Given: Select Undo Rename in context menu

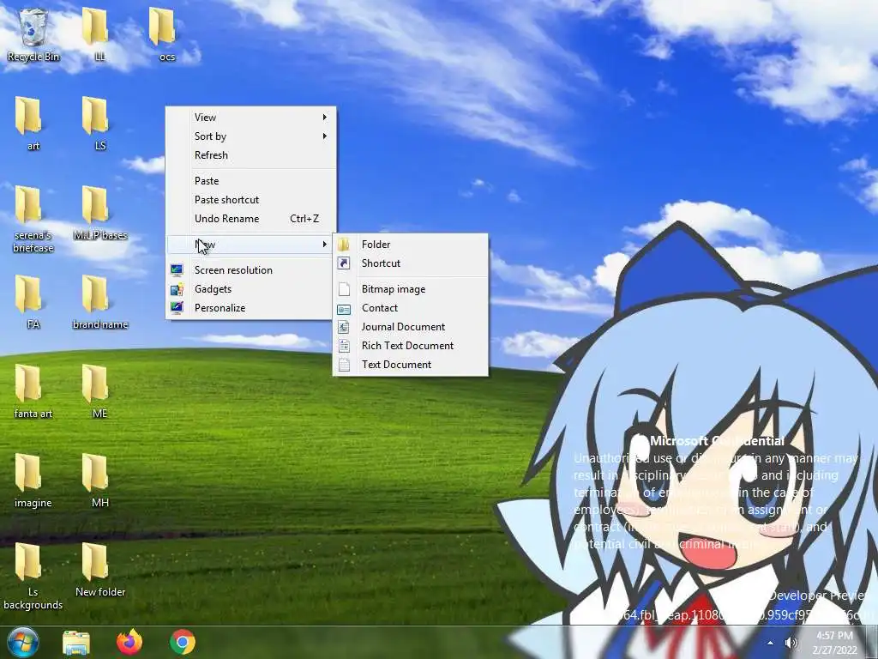Looking at the screenshot, I should pos(251,219).
